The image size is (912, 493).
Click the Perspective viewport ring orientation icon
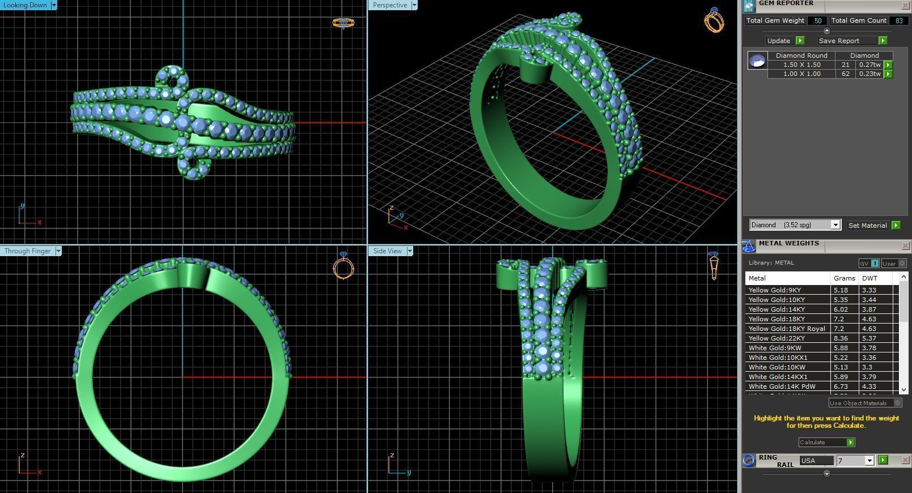714,20
